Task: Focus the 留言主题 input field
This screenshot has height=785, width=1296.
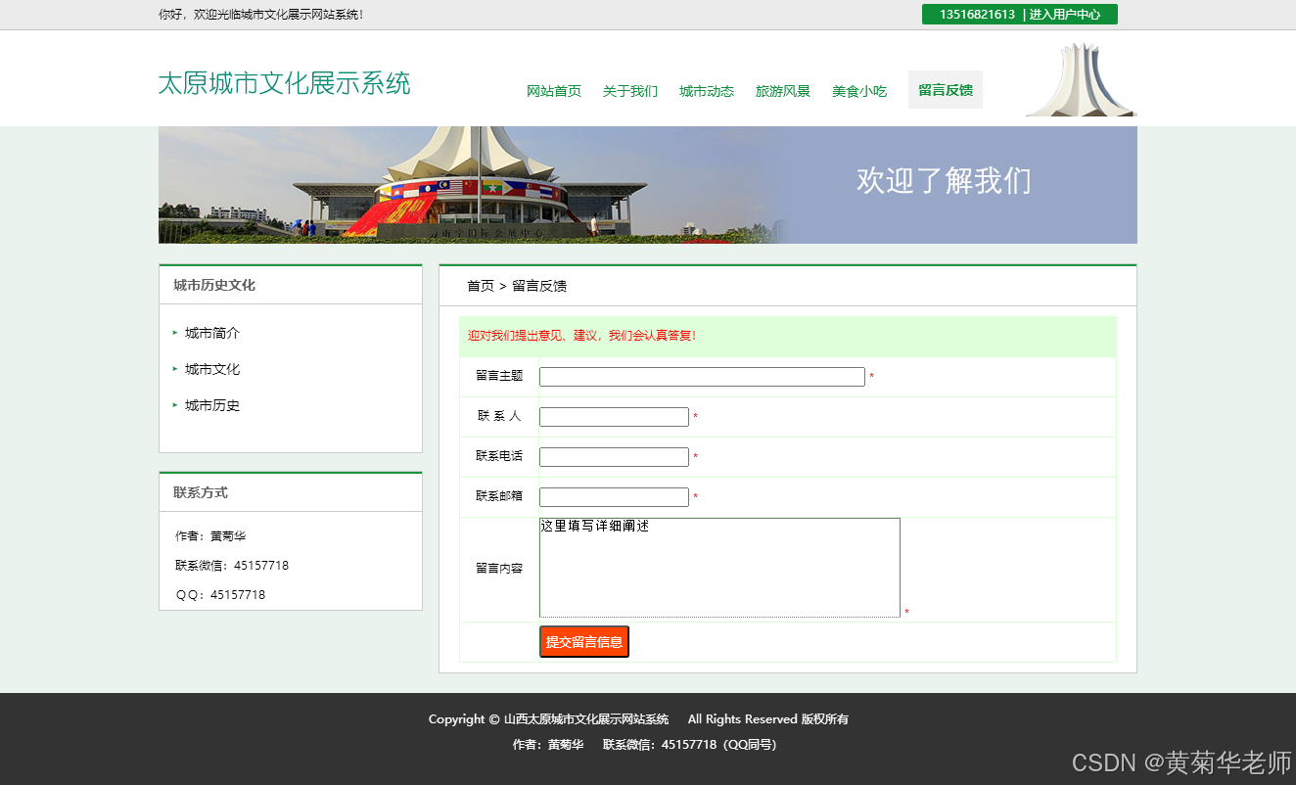Action: [x=702, y=377]
